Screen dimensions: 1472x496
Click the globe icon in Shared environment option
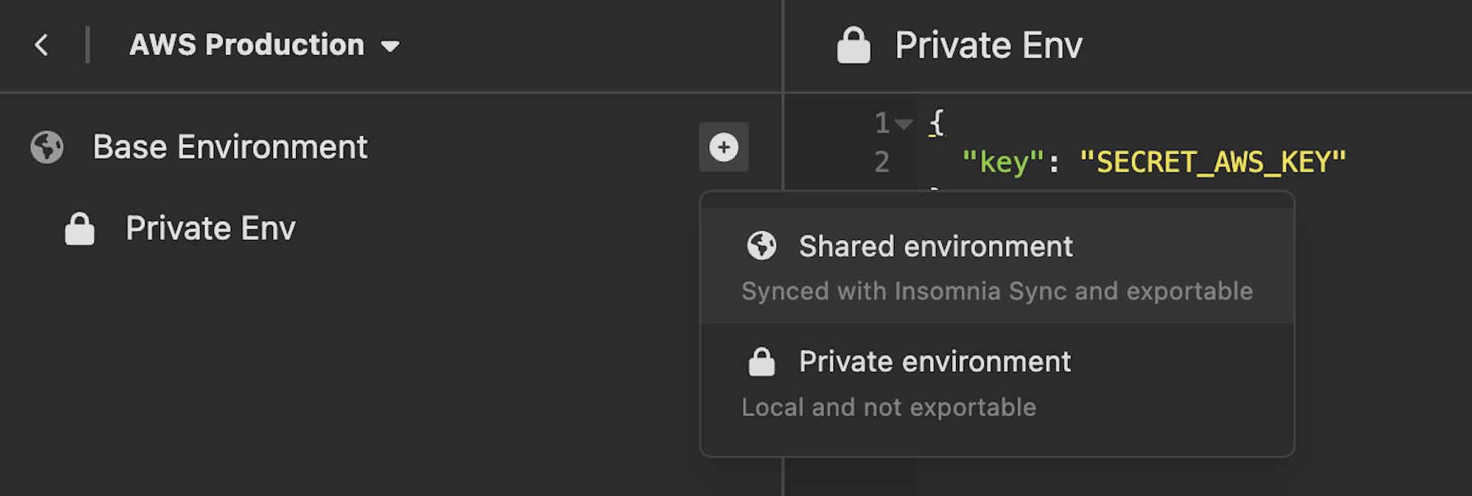(x=761, y=246)
